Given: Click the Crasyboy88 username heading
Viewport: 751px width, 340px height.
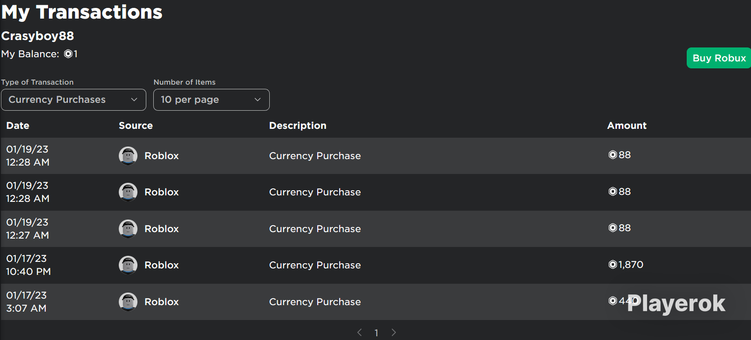Looking at the screenshot, I should 38,36.
